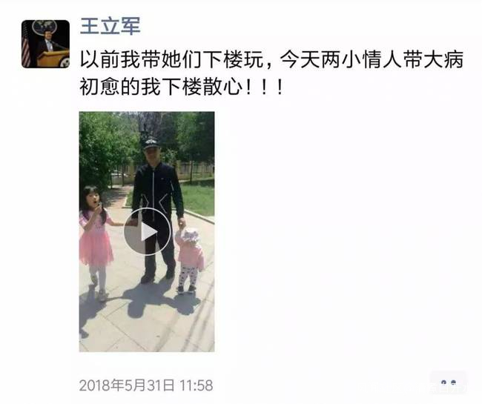This screenshot has height=404, width=482.
Task: Click the post timestamp 2018年5月31日 11:58
Action: [x=146, y=385]
